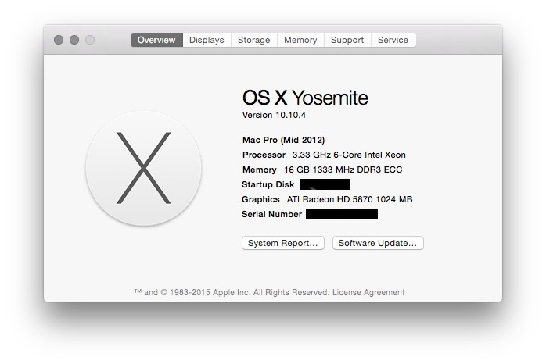Click the 'Processor' label
The image size is (546, 364).
[264, 155]
